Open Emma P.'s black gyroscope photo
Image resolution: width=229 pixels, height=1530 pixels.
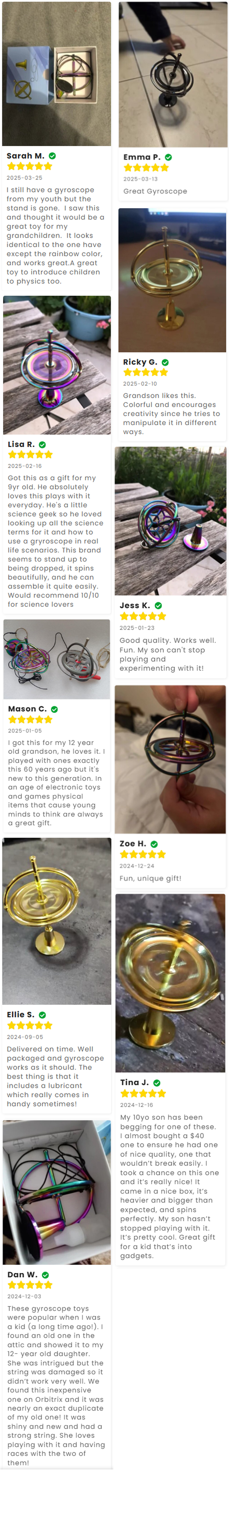173,75
